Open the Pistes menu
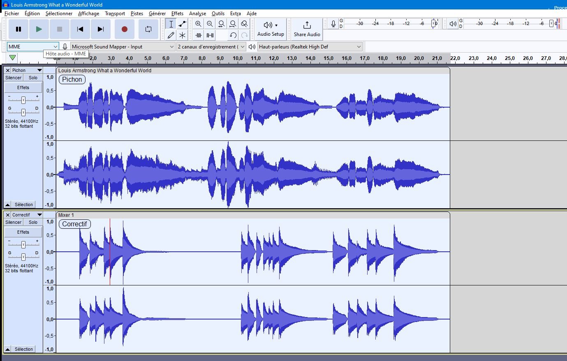Viewport: 567px width, 361px height. tap(137, 14)
